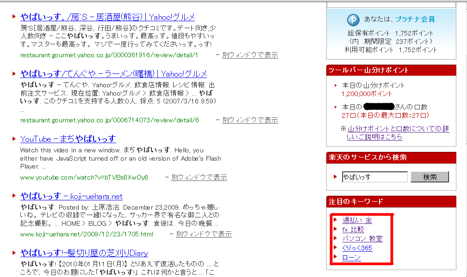Screen dimensions: 467x277
Task: Click the restaurant.gourmet.yahoo.co.jp/0000361916/review/detail/1 URL text
Action: coord(109,55)
